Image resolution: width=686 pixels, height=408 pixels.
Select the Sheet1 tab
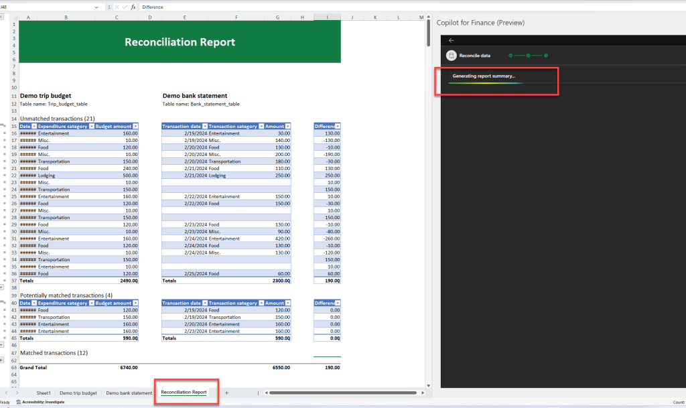(x=44, y=393)
